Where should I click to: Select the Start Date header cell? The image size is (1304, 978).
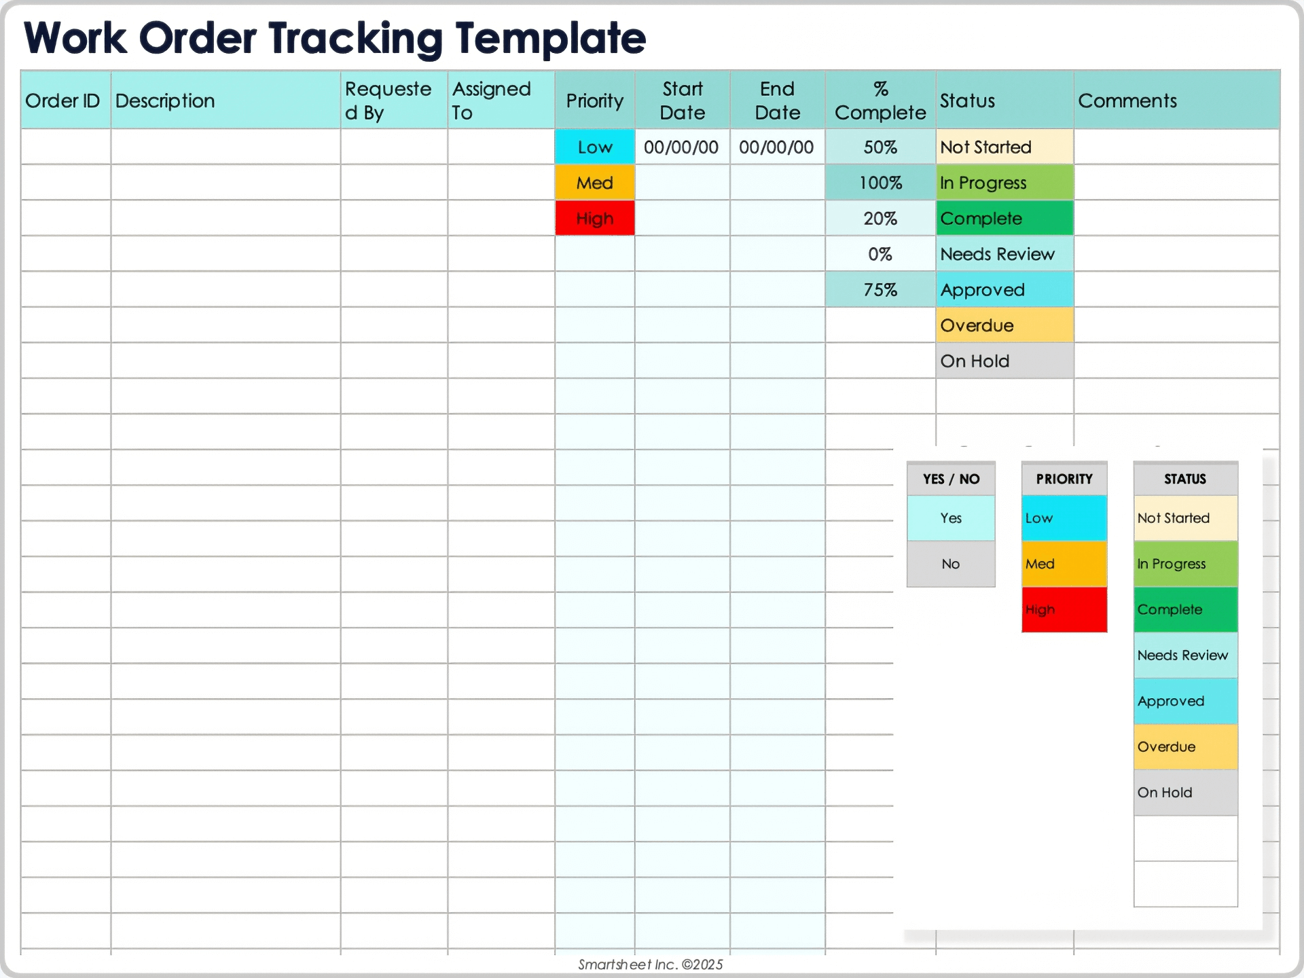coord(683,101)
